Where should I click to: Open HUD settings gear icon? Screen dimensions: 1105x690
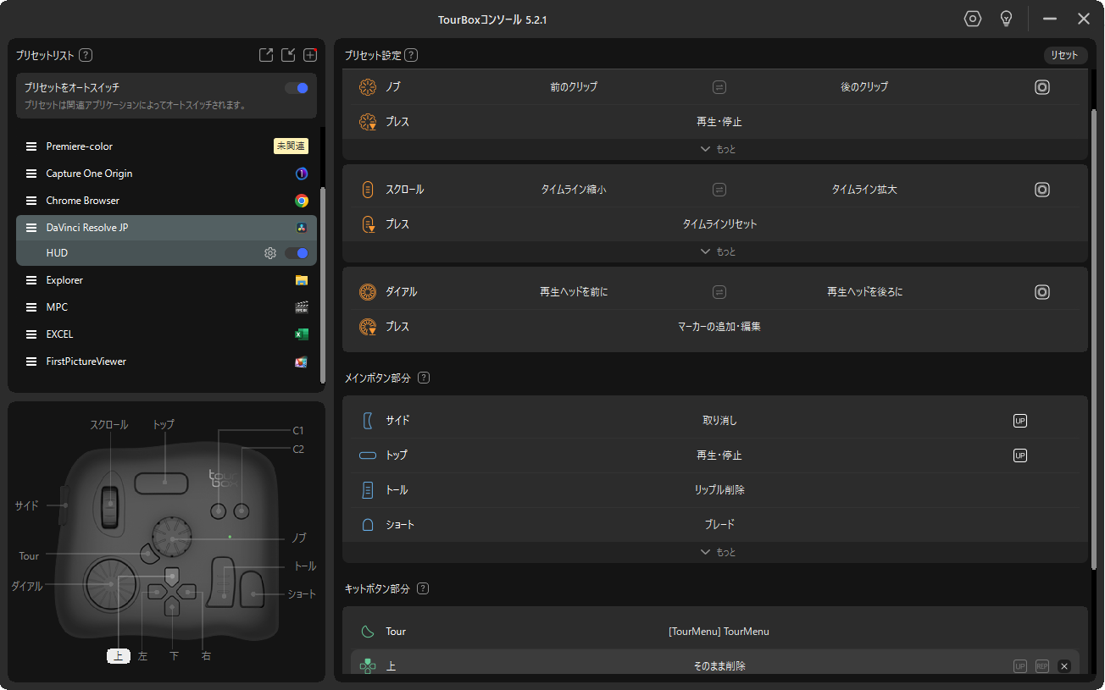coord(270,253)
